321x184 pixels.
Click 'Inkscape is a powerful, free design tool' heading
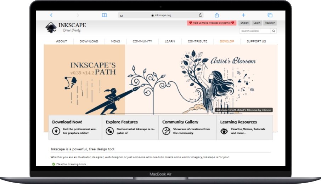tap(83, 149)
